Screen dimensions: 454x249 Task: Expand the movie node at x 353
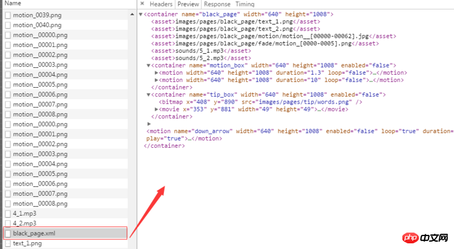[156, 109]
